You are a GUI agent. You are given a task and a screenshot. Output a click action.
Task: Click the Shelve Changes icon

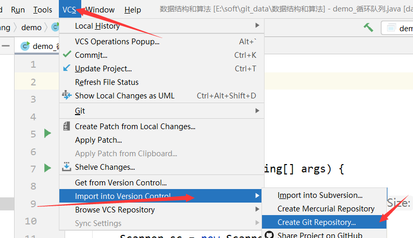tap(66, 167)
